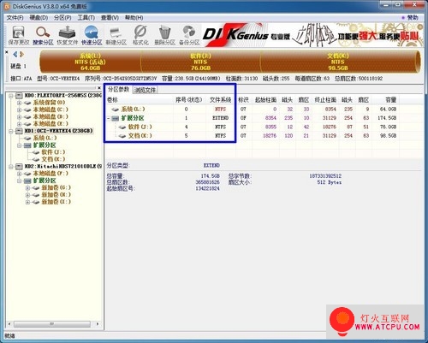The height and width of the screenshot is (343, 428).
Task: Collapse the HD0 PLEXTOR disk tree node
Action: coord(10,96)
